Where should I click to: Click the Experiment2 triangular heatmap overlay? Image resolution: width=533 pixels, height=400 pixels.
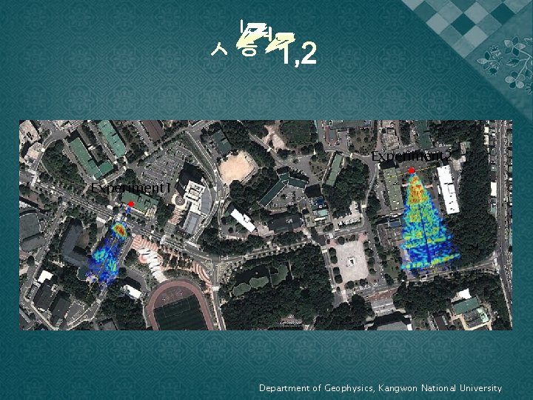coord(429,221)
